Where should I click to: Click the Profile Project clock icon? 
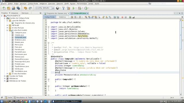click(x=86, y=8)
